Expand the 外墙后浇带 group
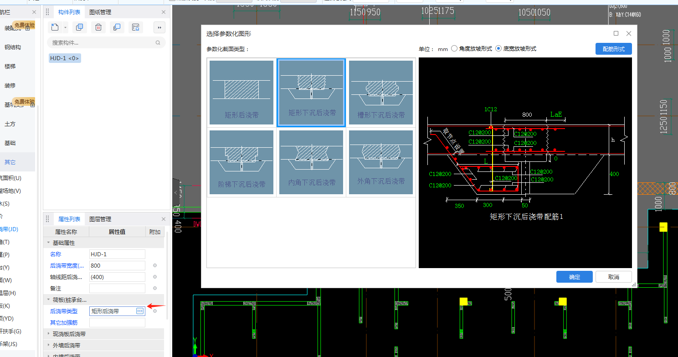The width and height of the screenshot is (678, 357). [49, 346]
